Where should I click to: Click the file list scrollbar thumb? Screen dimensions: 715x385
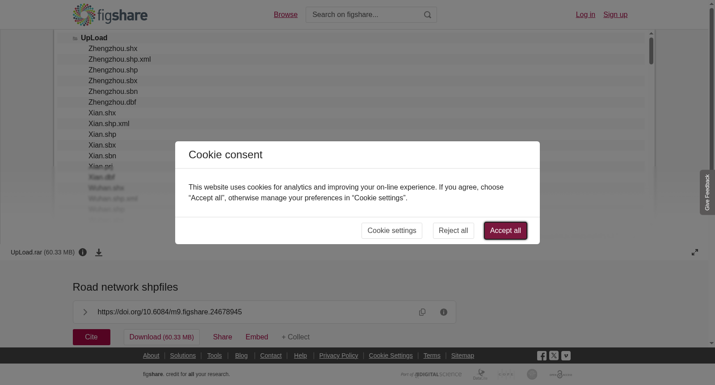coord(651,51)
